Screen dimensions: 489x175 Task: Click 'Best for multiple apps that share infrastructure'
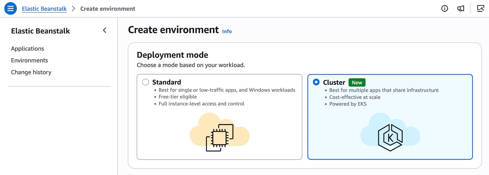(384, 90)
